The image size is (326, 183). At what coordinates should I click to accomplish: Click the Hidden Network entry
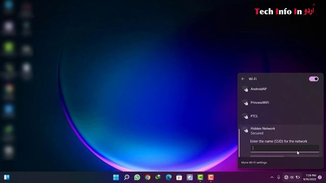pos(280,131)
